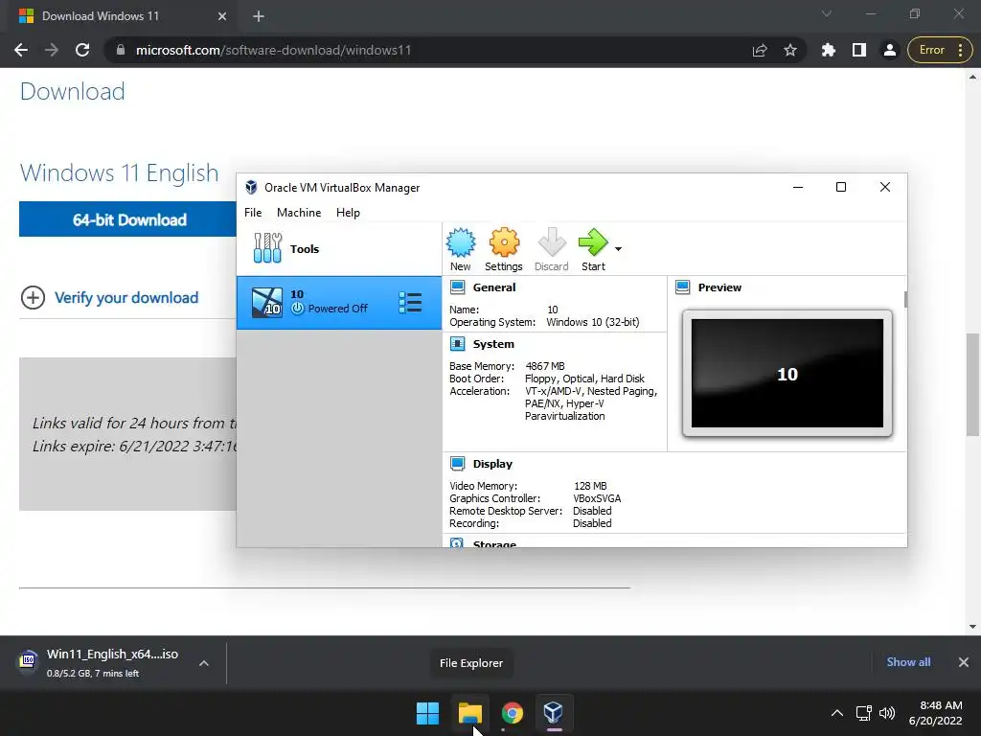Click the browser page vertical scrollbar
981x736 pixels.
click(973, 385)
